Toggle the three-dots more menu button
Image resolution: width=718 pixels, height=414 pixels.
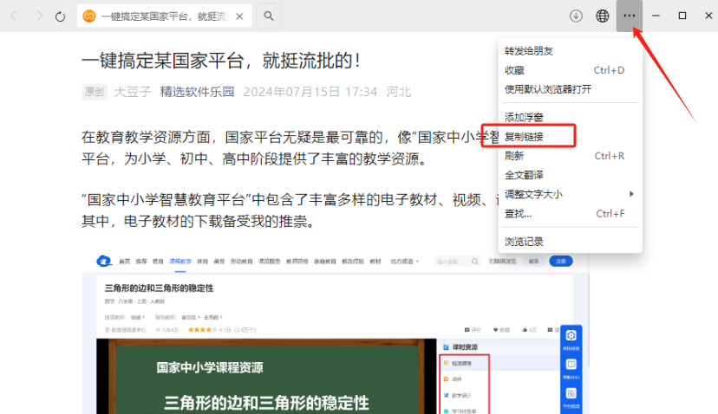pos(630,16)
